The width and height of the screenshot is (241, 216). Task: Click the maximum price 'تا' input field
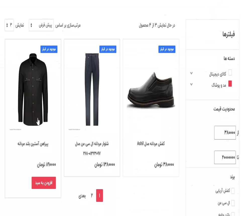point(225,157)
